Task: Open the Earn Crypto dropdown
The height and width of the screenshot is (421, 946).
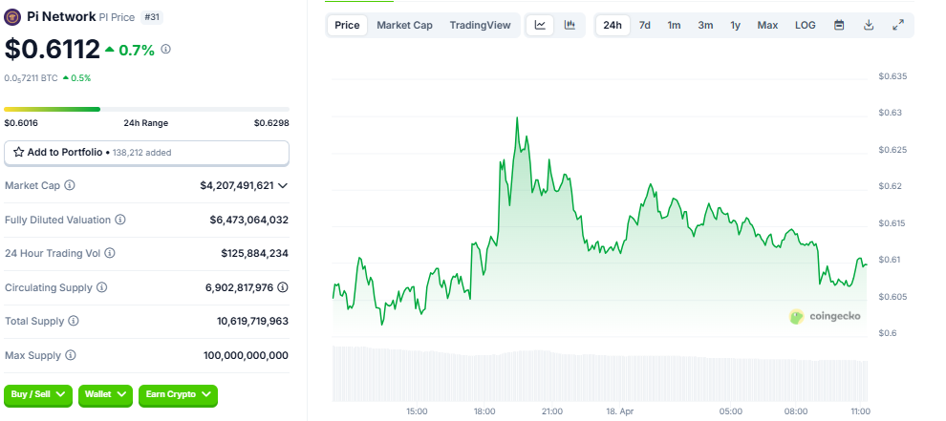Action: [178, 393]
